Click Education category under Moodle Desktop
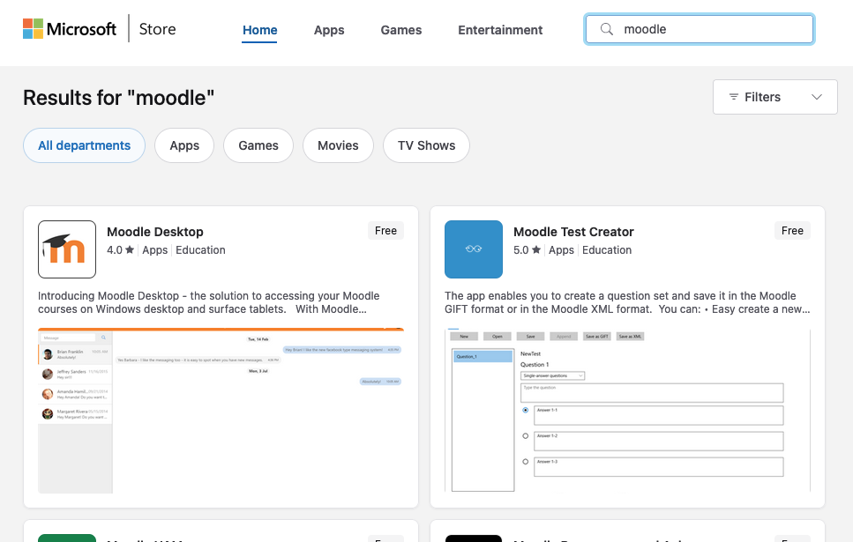Viewport: 853px width, 542px height. coord(200,250)
